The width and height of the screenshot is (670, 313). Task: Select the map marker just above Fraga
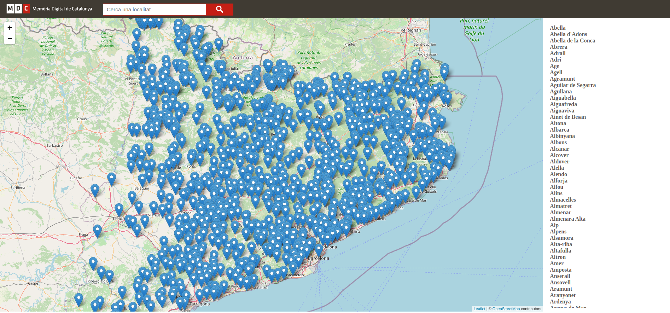point(97,230)
